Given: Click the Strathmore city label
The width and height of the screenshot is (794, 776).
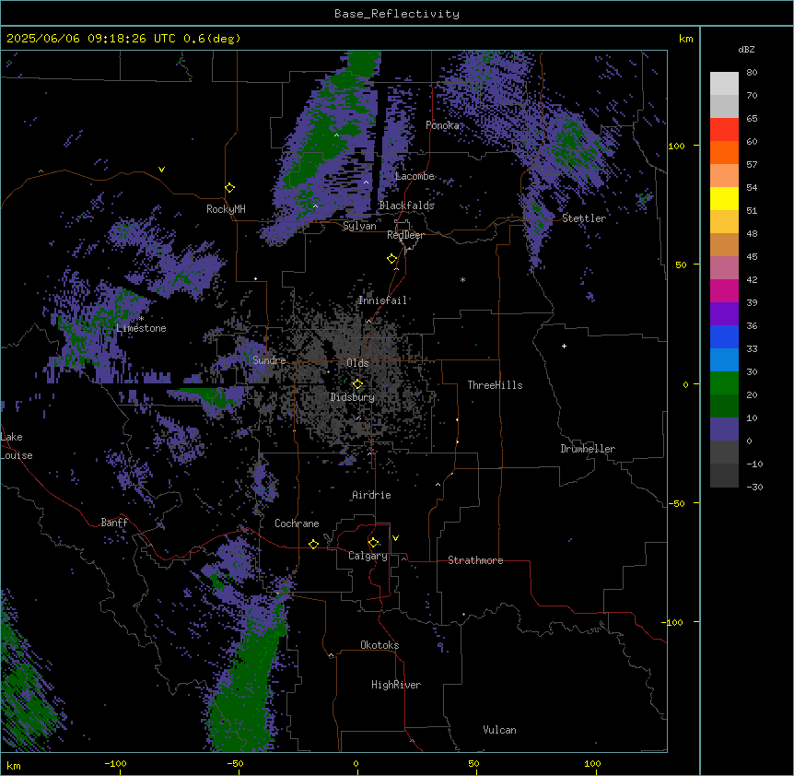Looking at the screenshot, I should (475, 560).
